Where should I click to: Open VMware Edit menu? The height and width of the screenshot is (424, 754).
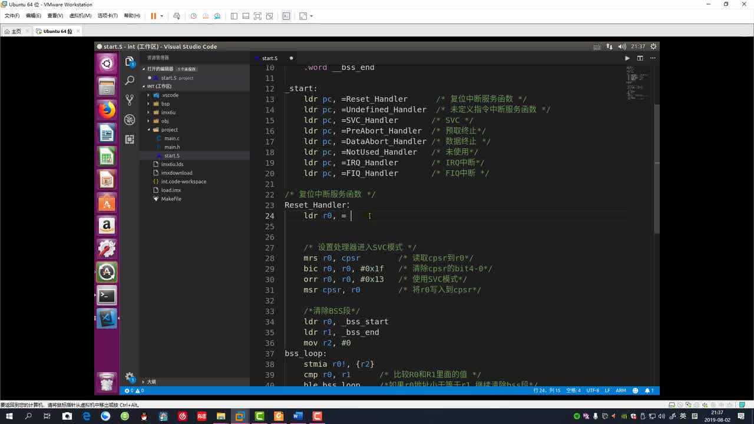(33, 16)
